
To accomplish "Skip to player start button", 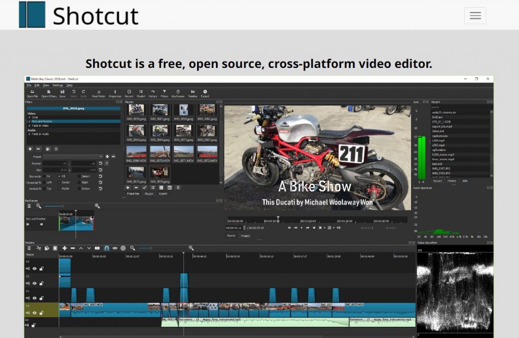I will coord(289,228).
